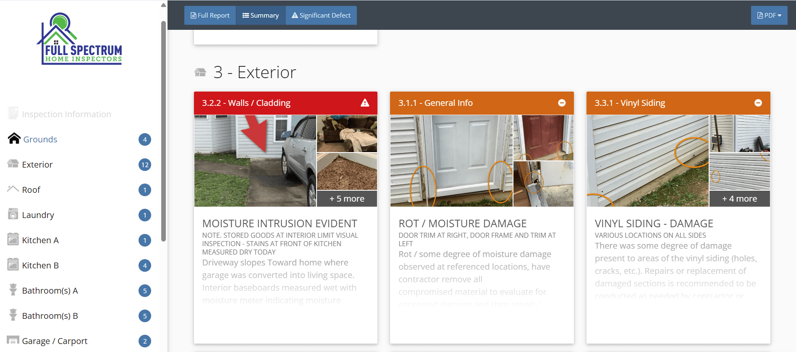Go to the Grounds section
This screenshot has width=796, height=352.
tap(40, 139)
